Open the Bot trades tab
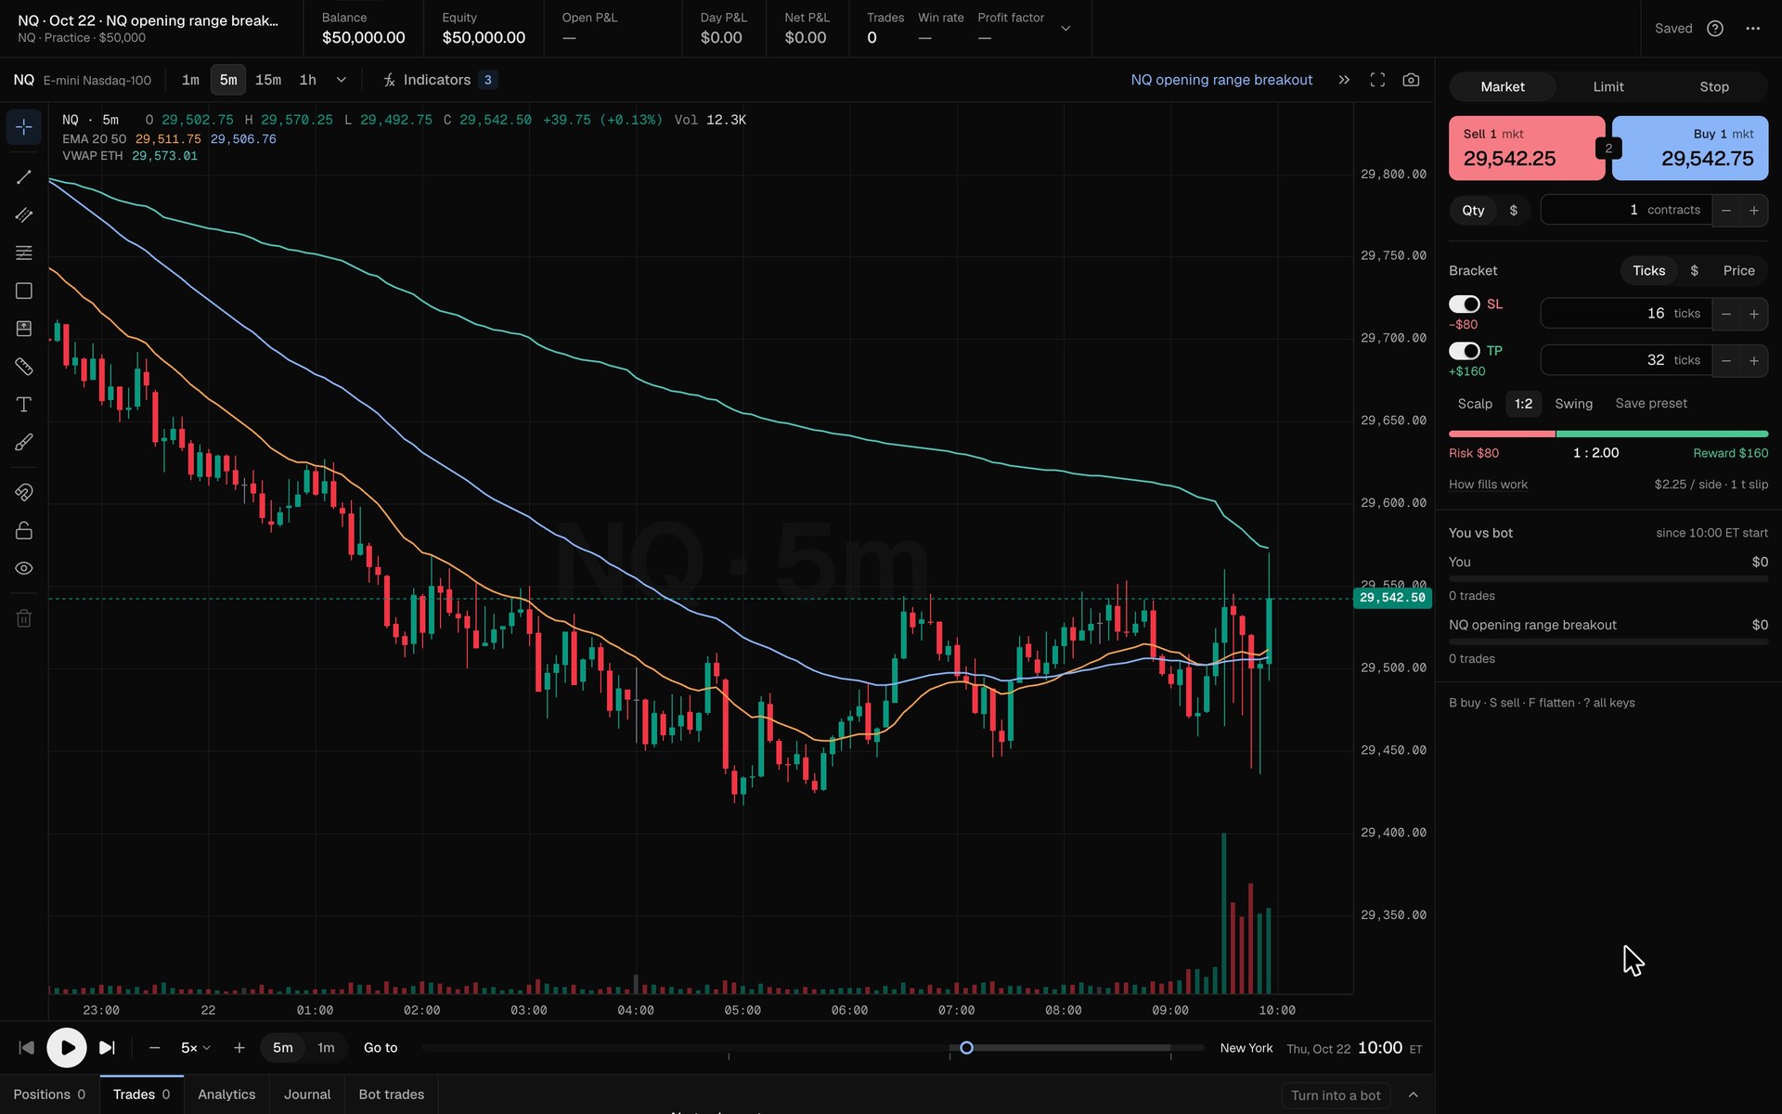1782x1114 pixels. point(392,1095)
